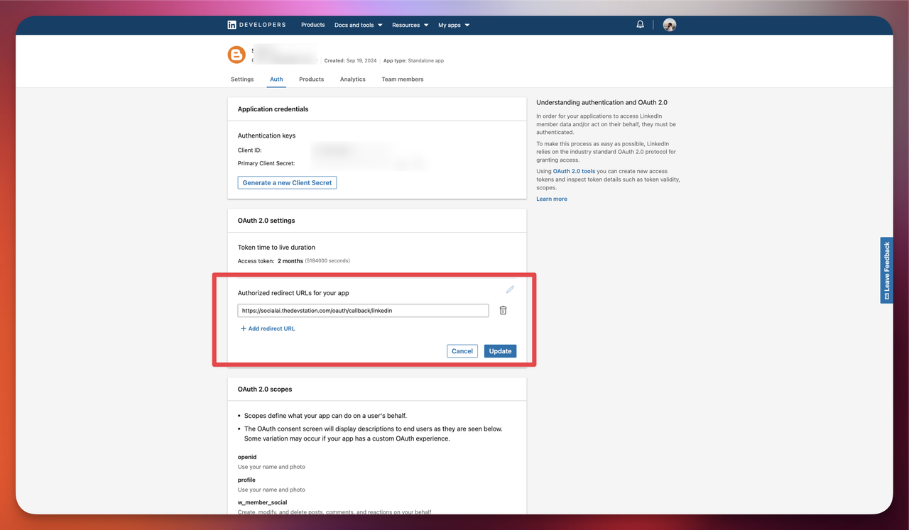Click the Understanding authentication and OAuth 2.0 heading
909x530 pixels.
click(x=602, y=102)
